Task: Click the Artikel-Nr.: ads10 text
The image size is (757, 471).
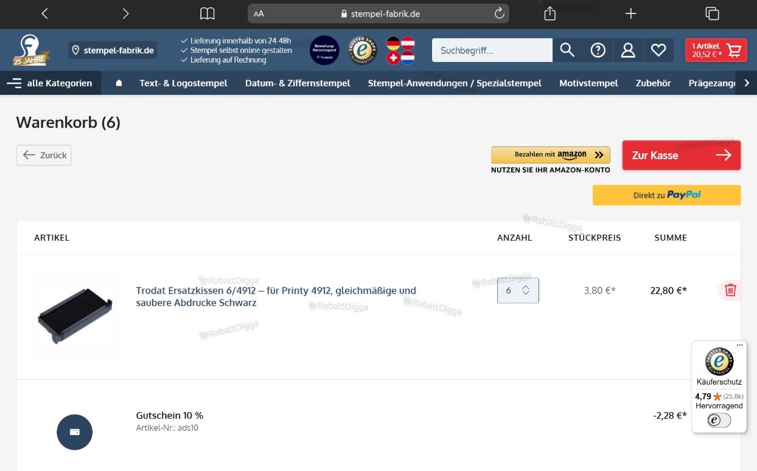Action: pyautogui.click(x=167, y=428)
